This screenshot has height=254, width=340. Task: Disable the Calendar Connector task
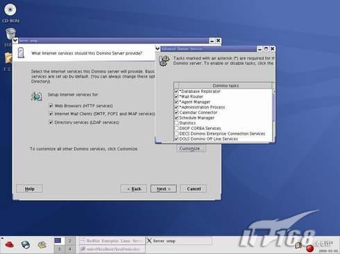click(x=176, y=113)
